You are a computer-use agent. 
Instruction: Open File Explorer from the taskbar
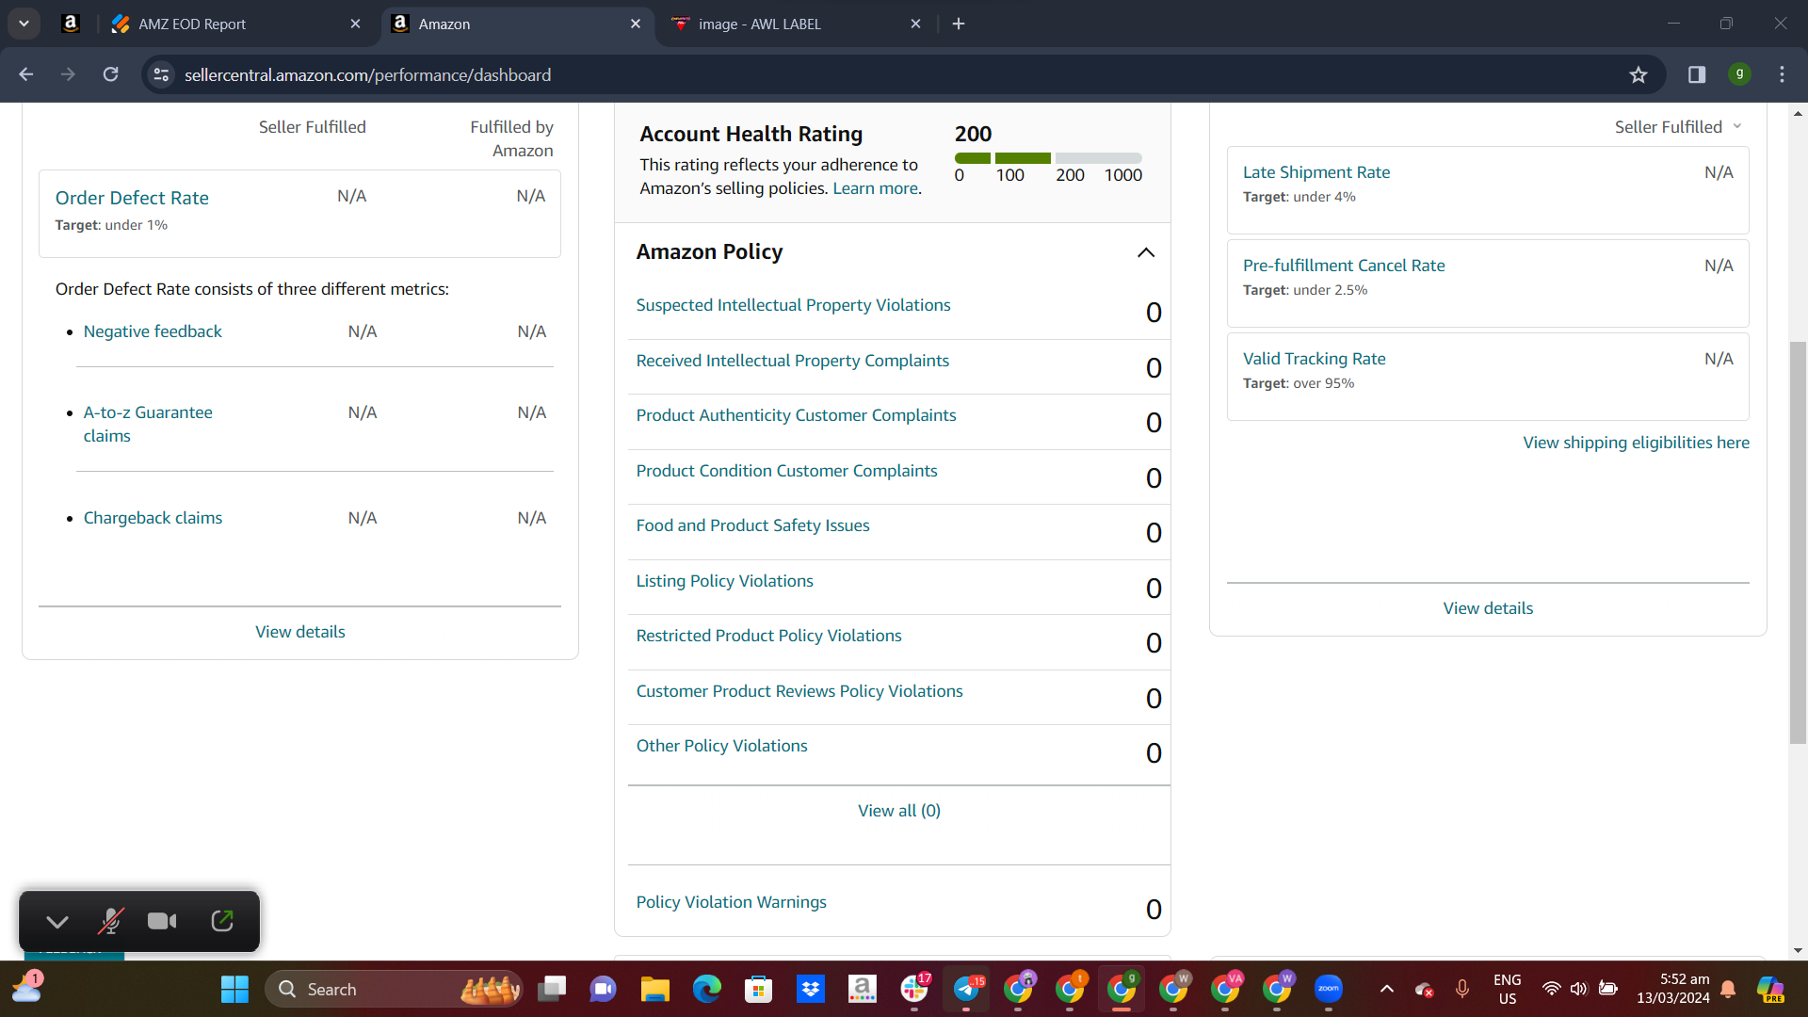(655, 989)
